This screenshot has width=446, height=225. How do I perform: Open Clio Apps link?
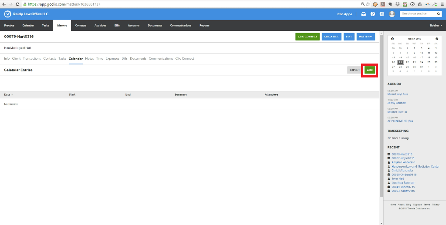click(345, 14)
